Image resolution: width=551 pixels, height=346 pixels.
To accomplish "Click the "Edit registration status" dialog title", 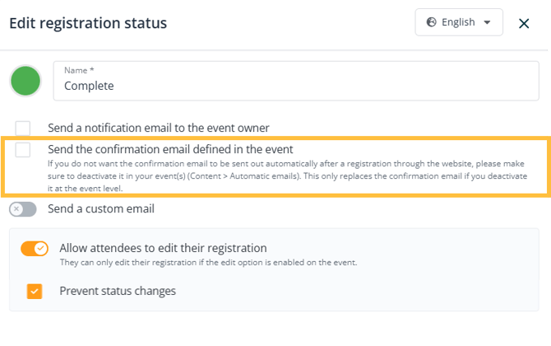I will 88,23.
